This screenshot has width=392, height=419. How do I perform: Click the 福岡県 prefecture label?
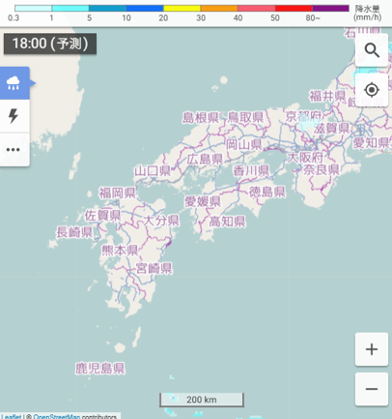tap(117, 193)
